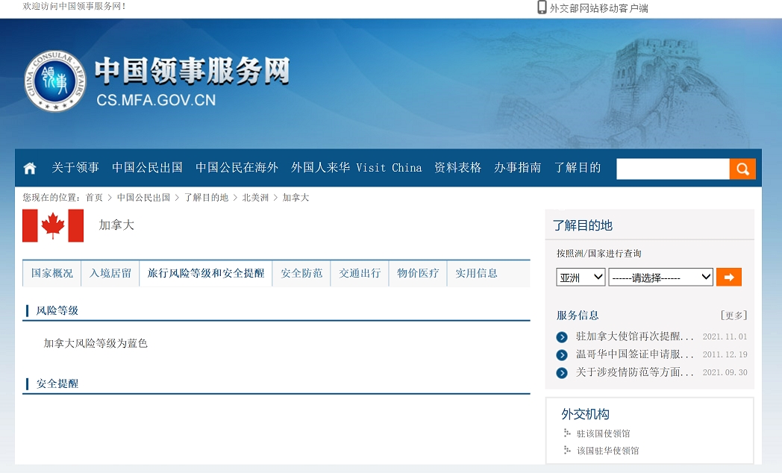Click inside the top search input box
This screenshot has width=782, height=473.
click(x=672, y=169)
